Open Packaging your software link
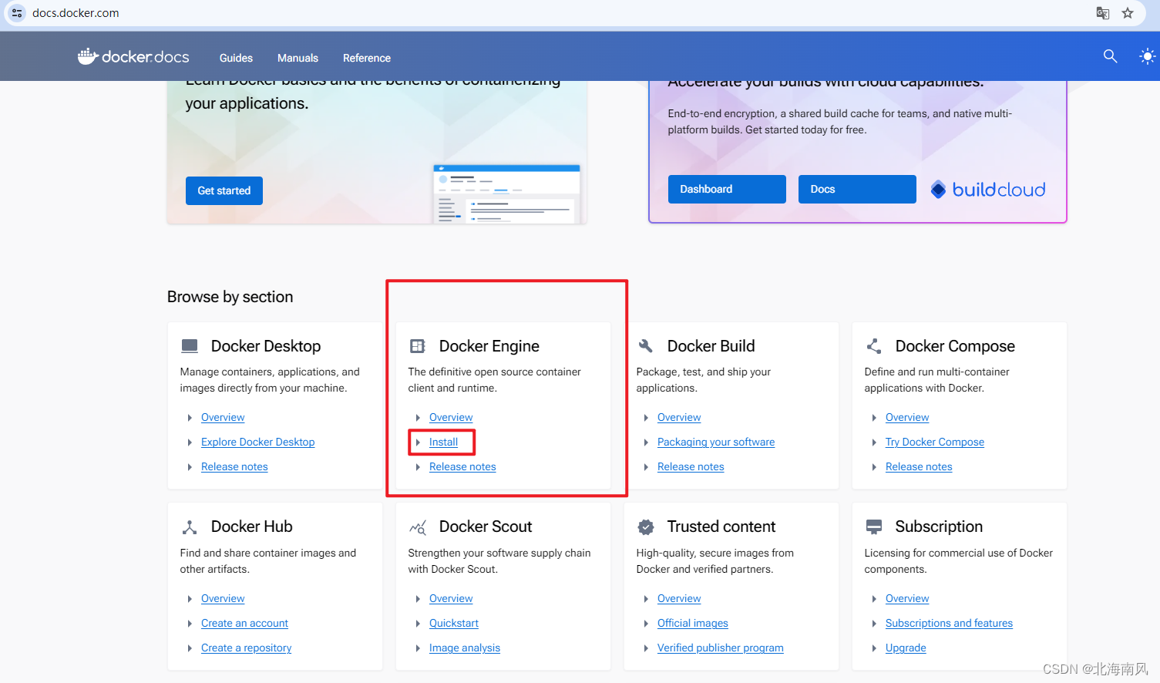1160x683 pixels. pos(716,442)
